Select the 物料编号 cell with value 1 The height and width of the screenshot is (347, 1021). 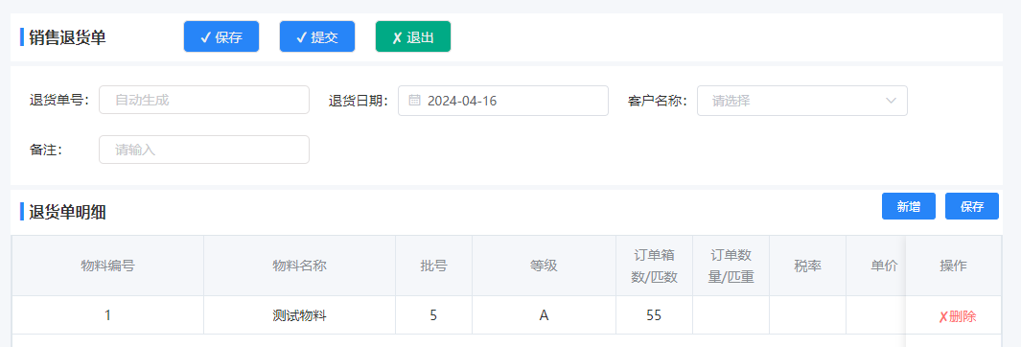107,315
